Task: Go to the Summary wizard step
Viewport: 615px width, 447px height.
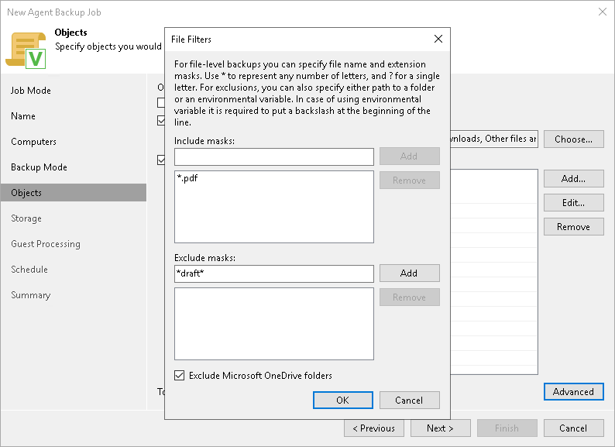Action: [x=31, y=295]
